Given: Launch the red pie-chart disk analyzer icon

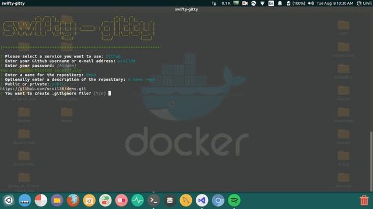Looking at the screenshot, I should click(41, 200).
